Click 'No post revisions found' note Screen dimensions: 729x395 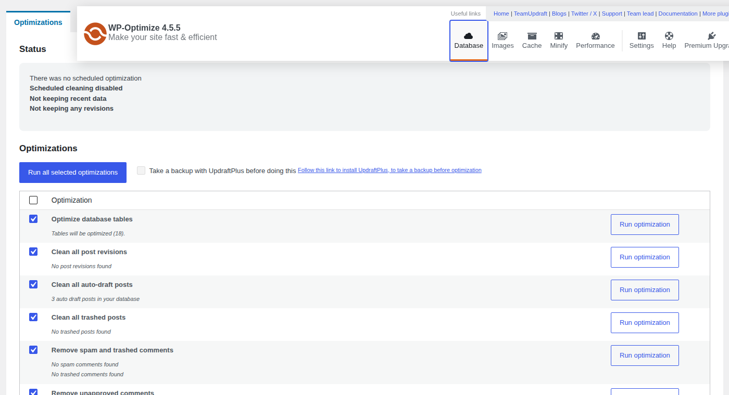(x=81, y=266)
